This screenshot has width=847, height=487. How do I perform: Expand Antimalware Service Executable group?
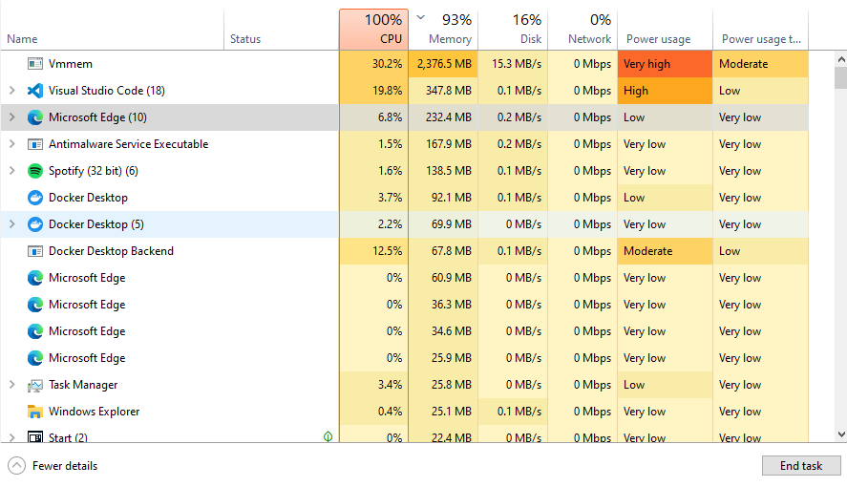pyautogui.click(x=11, y=144)
